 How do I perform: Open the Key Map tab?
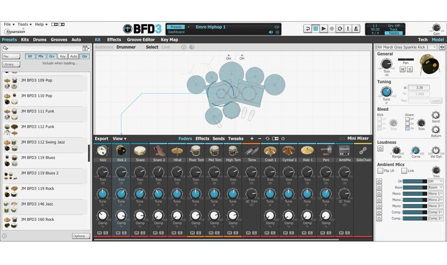pyautogui.click(x=169, y=39)
